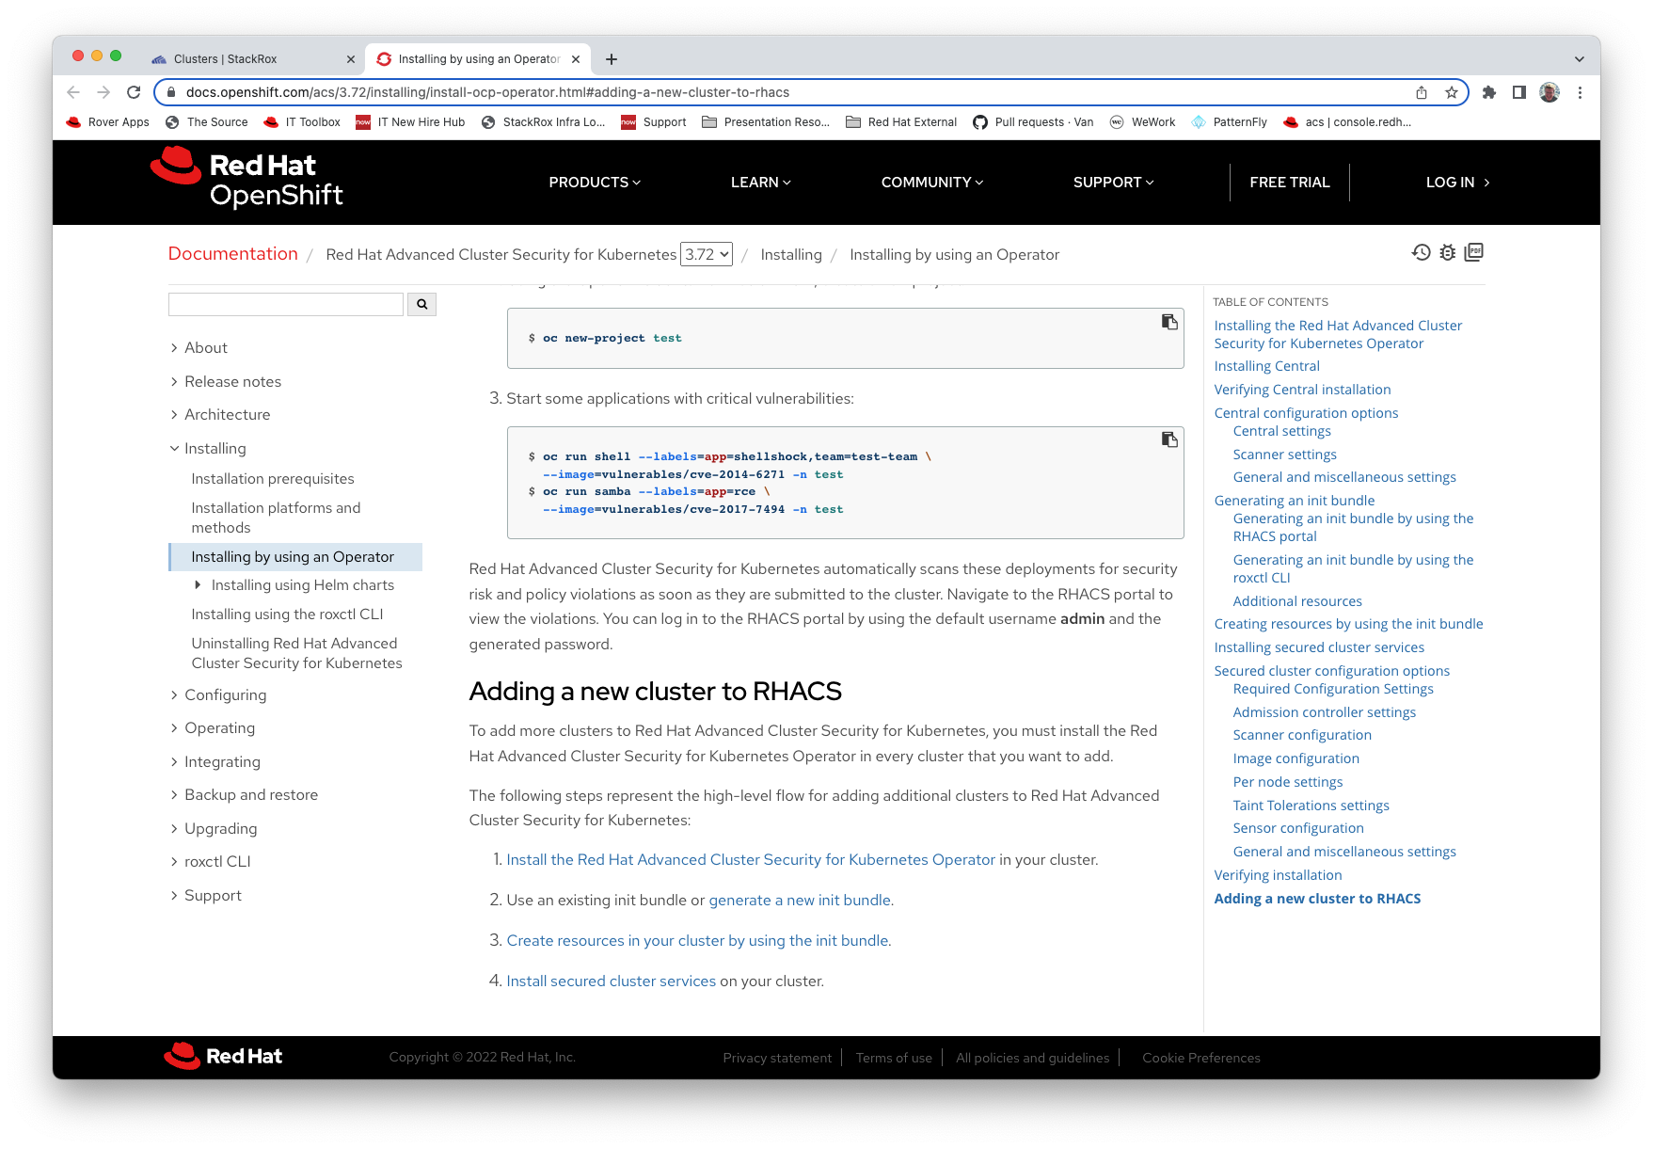Click the share icon in address bar
The image size is (1653, 1149).
[x=1422, y=92]
